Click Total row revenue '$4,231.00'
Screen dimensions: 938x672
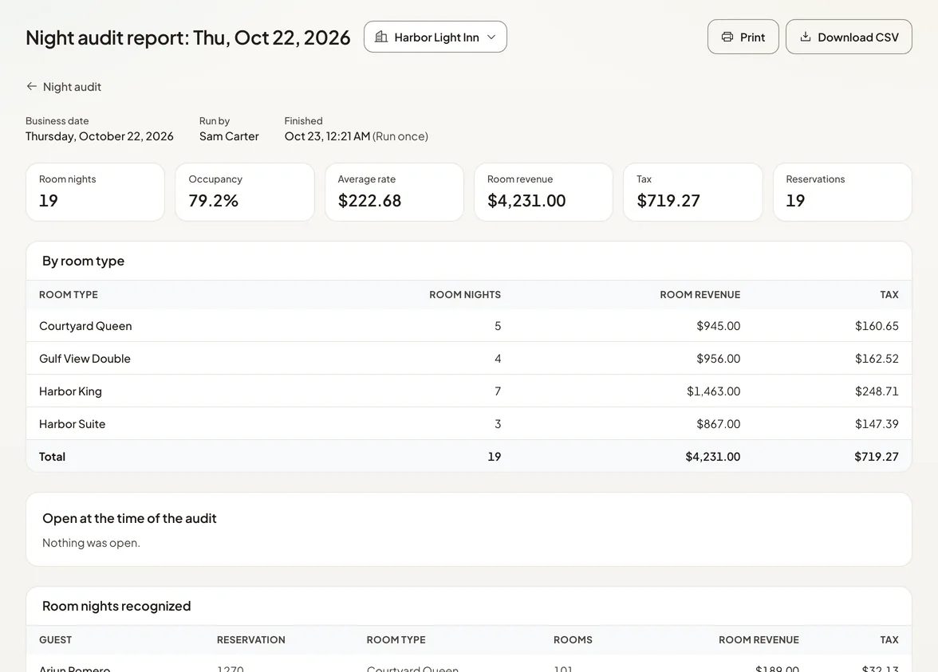tap(713, 457)
